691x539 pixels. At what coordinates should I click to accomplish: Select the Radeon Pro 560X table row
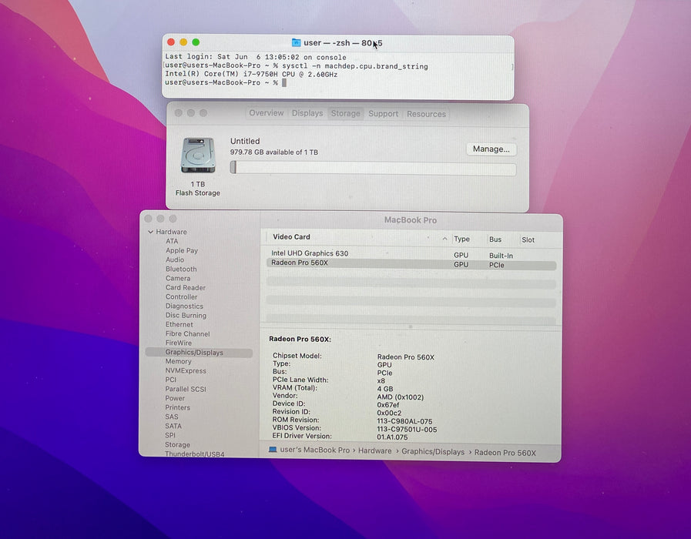411,264
